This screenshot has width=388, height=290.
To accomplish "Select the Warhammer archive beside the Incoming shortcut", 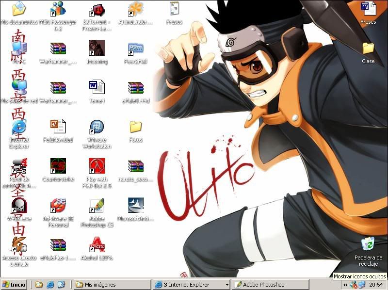I will tap(58, 48).
